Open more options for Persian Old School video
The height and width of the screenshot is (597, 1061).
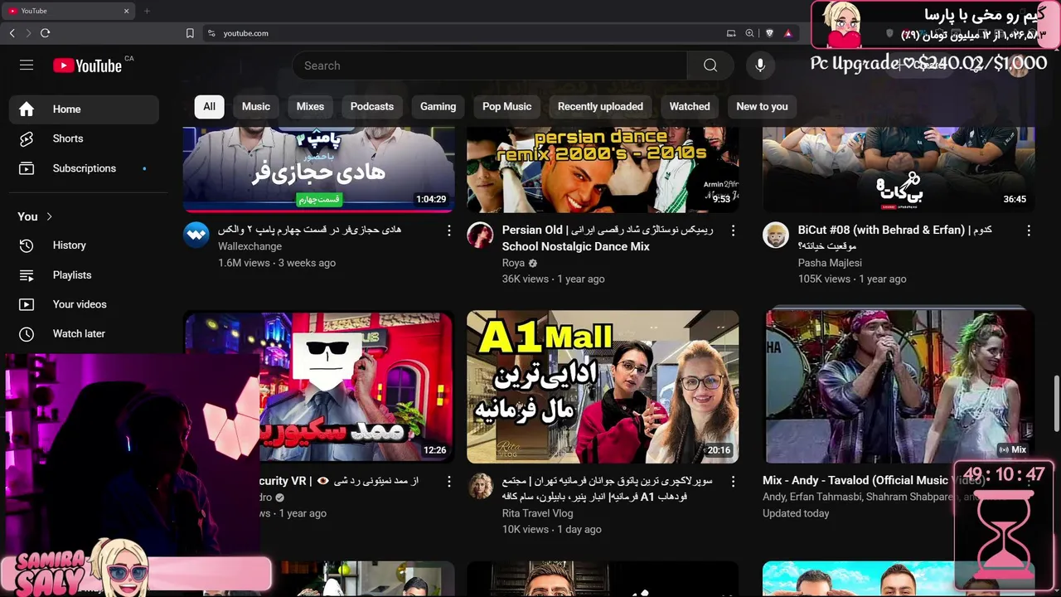click(733, 231)
